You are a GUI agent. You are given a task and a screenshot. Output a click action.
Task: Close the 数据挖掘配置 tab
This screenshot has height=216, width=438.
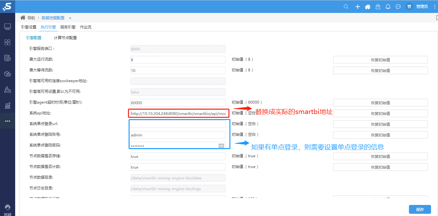click(70, 18)
